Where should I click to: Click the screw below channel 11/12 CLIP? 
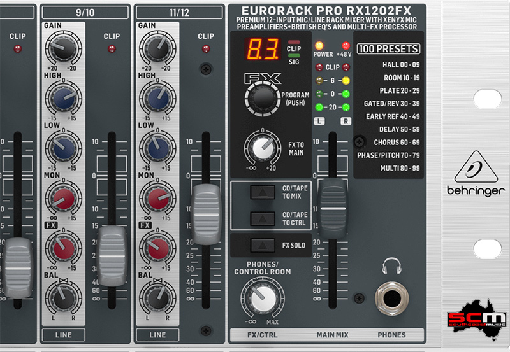click(206, 69)
